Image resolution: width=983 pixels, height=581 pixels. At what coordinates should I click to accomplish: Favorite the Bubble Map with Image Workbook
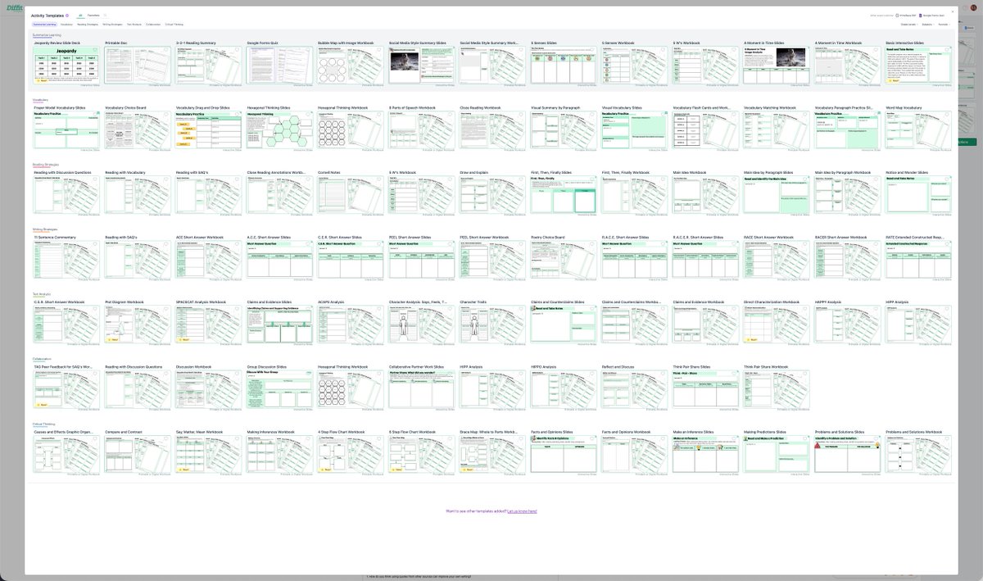379,50
